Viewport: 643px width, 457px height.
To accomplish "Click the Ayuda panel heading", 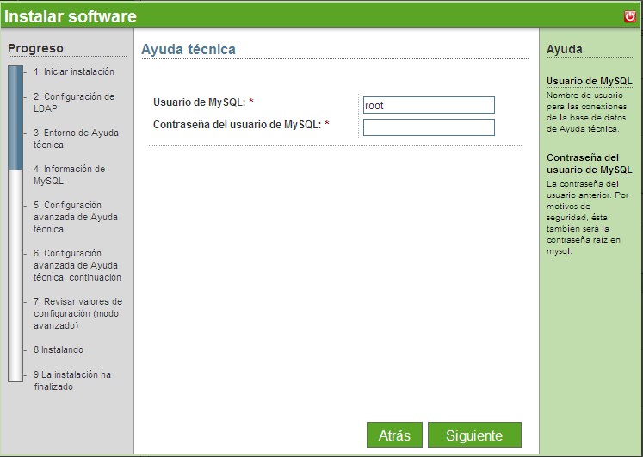I will (565, 49).
